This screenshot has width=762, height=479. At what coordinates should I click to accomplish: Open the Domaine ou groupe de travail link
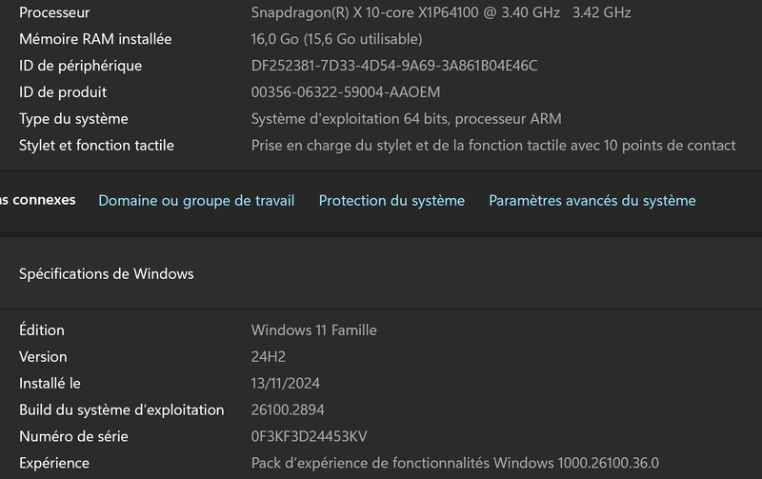[x=196, y=200]
